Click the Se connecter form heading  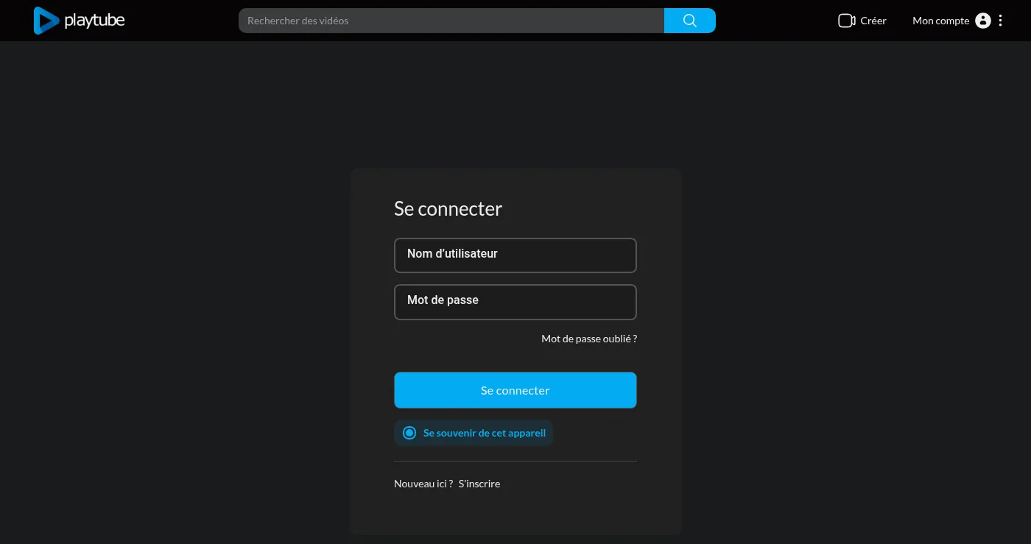(x=448, y=208)
